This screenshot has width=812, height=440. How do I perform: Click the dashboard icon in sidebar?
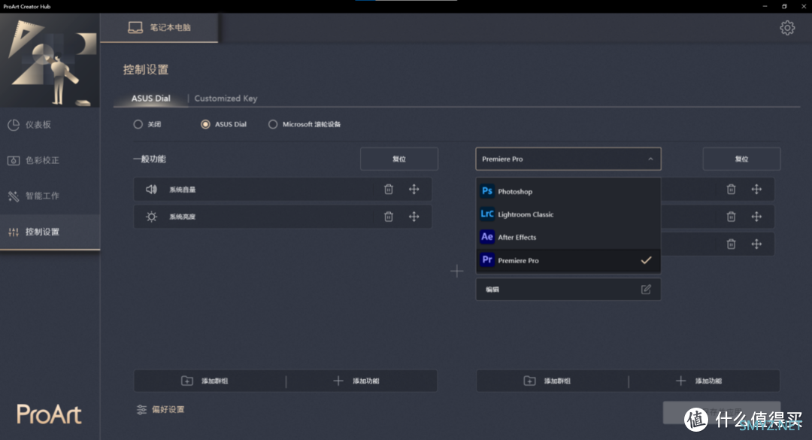14,124
